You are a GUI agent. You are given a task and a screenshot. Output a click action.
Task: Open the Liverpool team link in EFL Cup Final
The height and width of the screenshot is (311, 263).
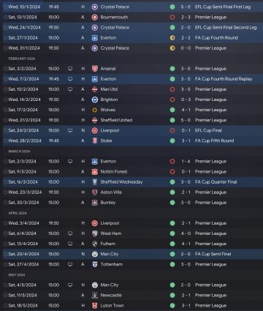110,130
